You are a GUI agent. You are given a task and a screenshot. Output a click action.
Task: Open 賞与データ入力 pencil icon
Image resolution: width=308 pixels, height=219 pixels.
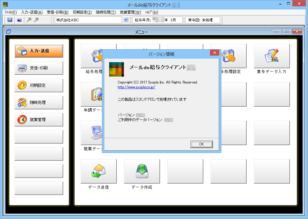pyautogui.click(x=272, y=56)
